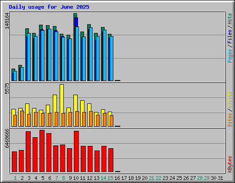The image size is (235, 183).
Task: Click day label 3 on the x-axis
Action: [29, 178]
